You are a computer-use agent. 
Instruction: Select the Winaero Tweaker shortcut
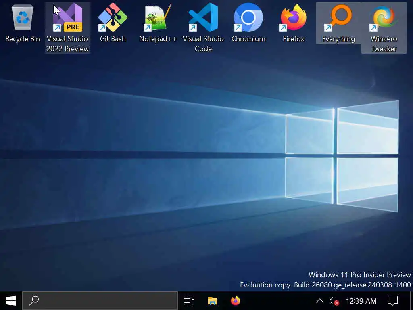[384, 28]
